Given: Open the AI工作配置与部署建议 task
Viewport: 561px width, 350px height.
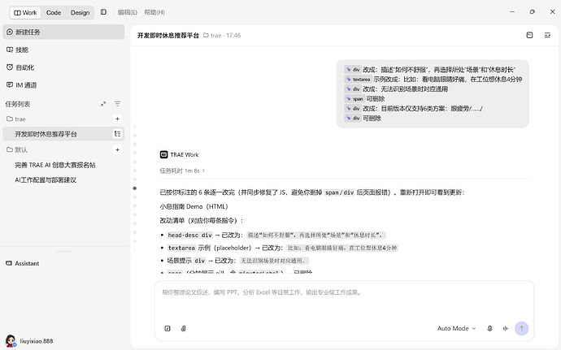Looking at the screenshot, I should (x=46, y=179).
